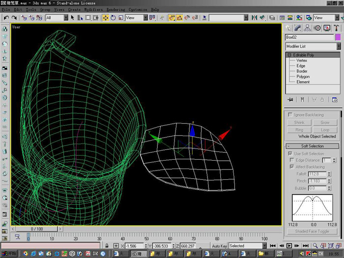Click Falloff spinner arrows
The width and height of the screenshot is (344, 258).
[329, 174]
